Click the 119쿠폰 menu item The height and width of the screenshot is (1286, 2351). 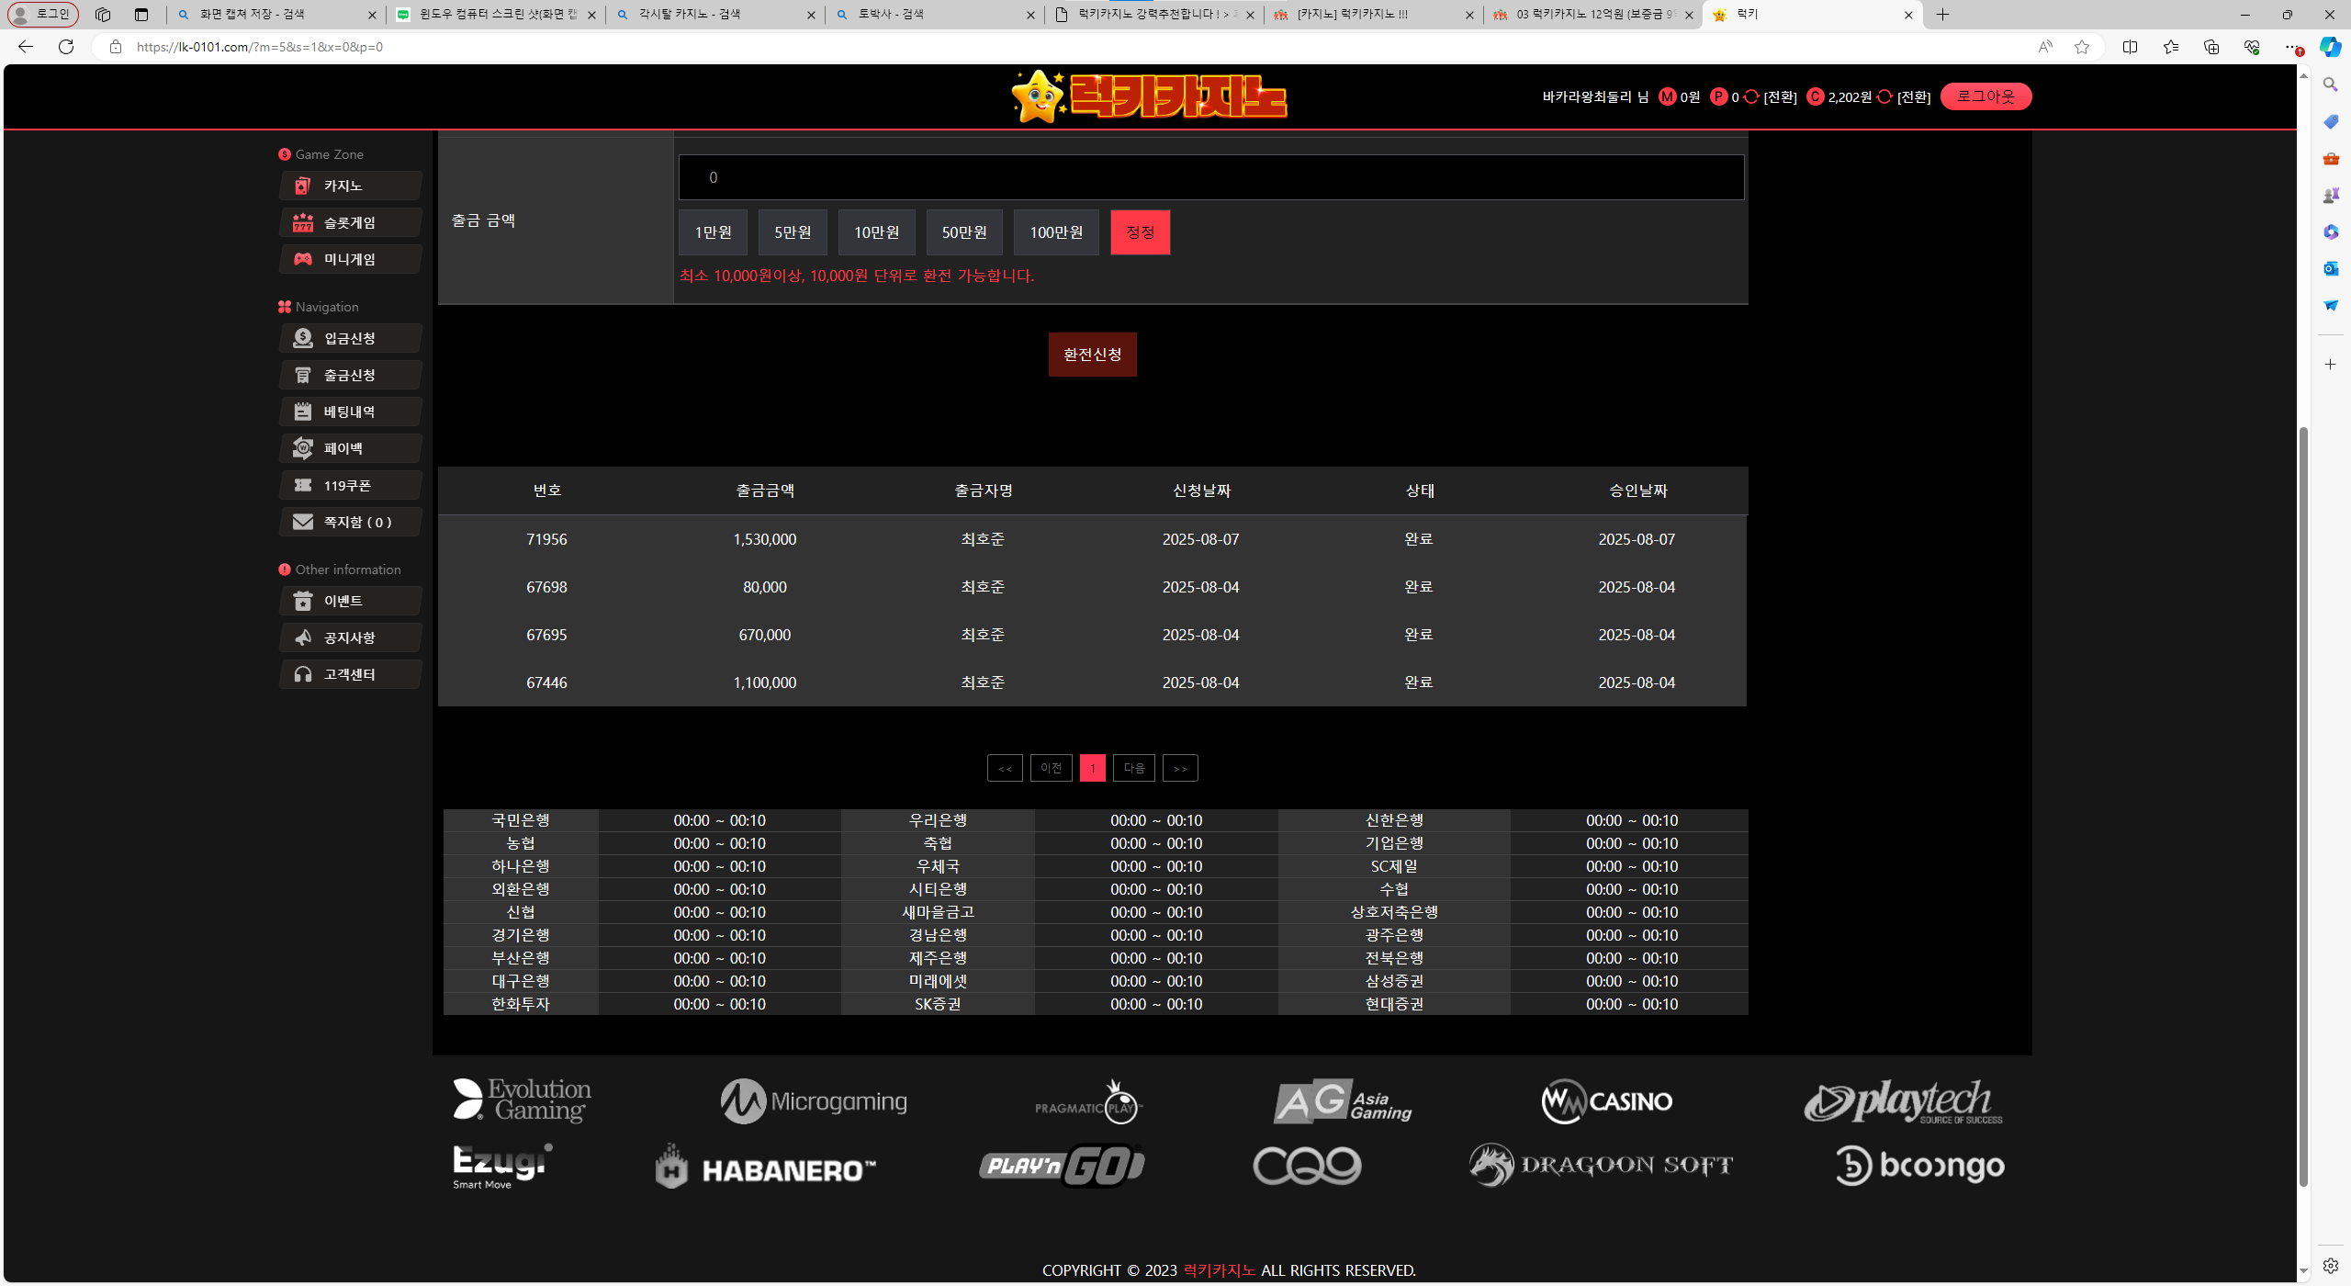(347, 485)
